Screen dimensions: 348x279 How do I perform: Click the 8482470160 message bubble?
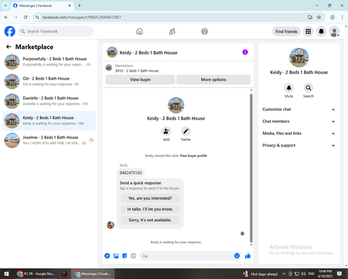pyautogui.click(x=131, y=173)
